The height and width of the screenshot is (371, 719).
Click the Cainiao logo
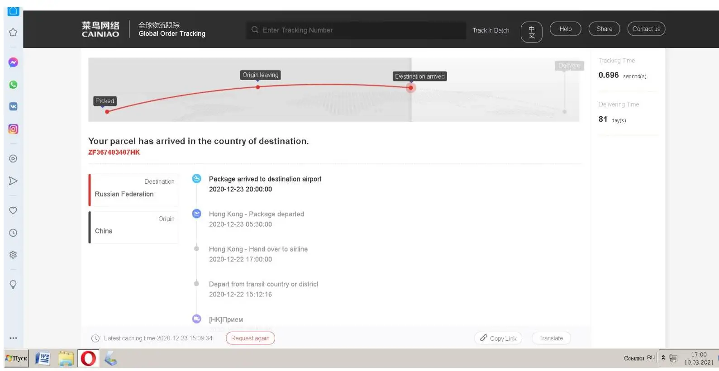[100, 29]
